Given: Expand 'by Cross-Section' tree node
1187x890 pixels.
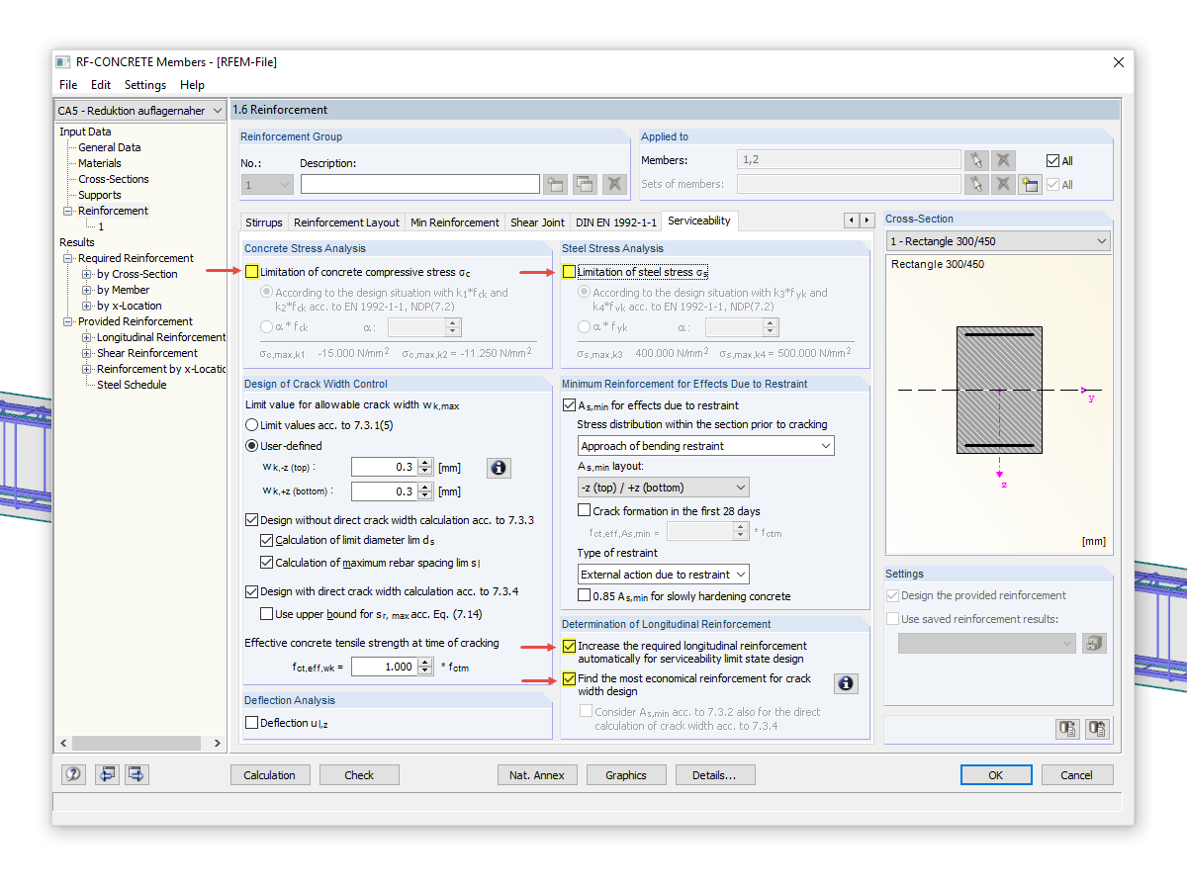Looking at the screenshot, I should 87,274.
